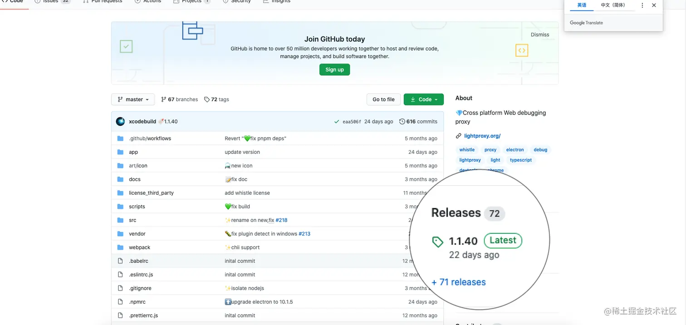Open the 72 tags link
Viewport: 686px width, 325px height.
[x=217, y=99]
